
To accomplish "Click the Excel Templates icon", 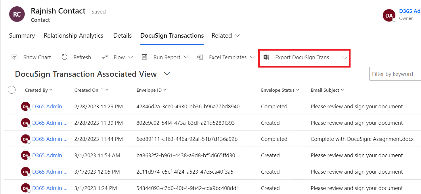I will 200,57.
